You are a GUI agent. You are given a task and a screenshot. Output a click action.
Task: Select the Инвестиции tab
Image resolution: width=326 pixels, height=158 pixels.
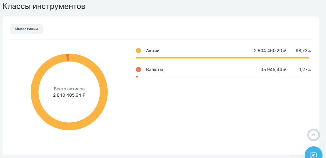[x=27, y=29]
